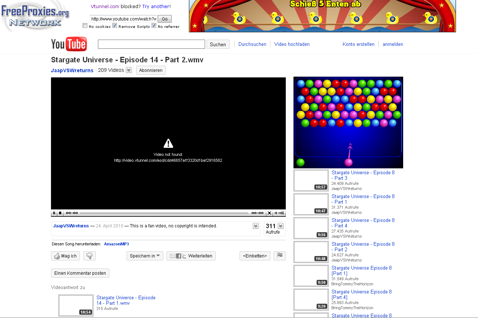Open the Video hochladen link

pos(292,44)
